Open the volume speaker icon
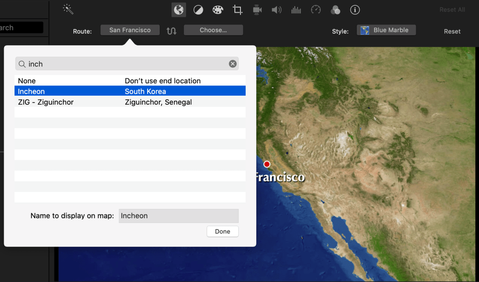Screen dimensions: 479x282 (x=277, y=10)
